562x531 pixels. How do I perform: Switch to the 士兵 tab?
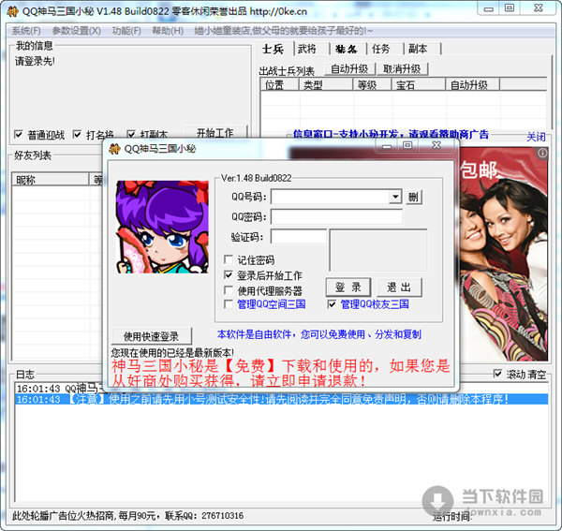pos(274,49)
